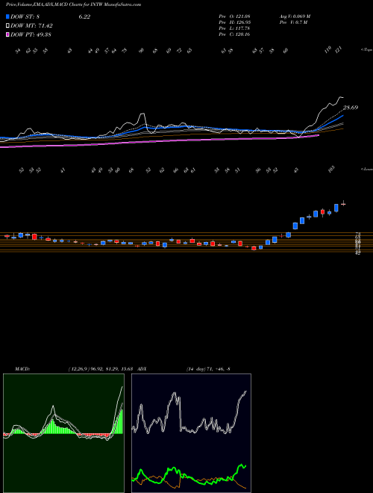Click the '121' tops value label
Viewport: 373px width, 493px height.
tap(338, 50)
